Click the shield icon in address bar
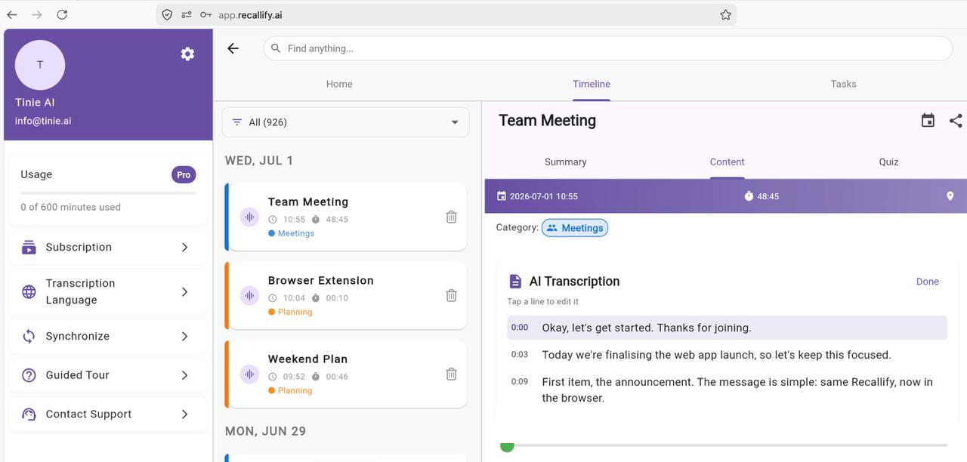 coord(167,14)
